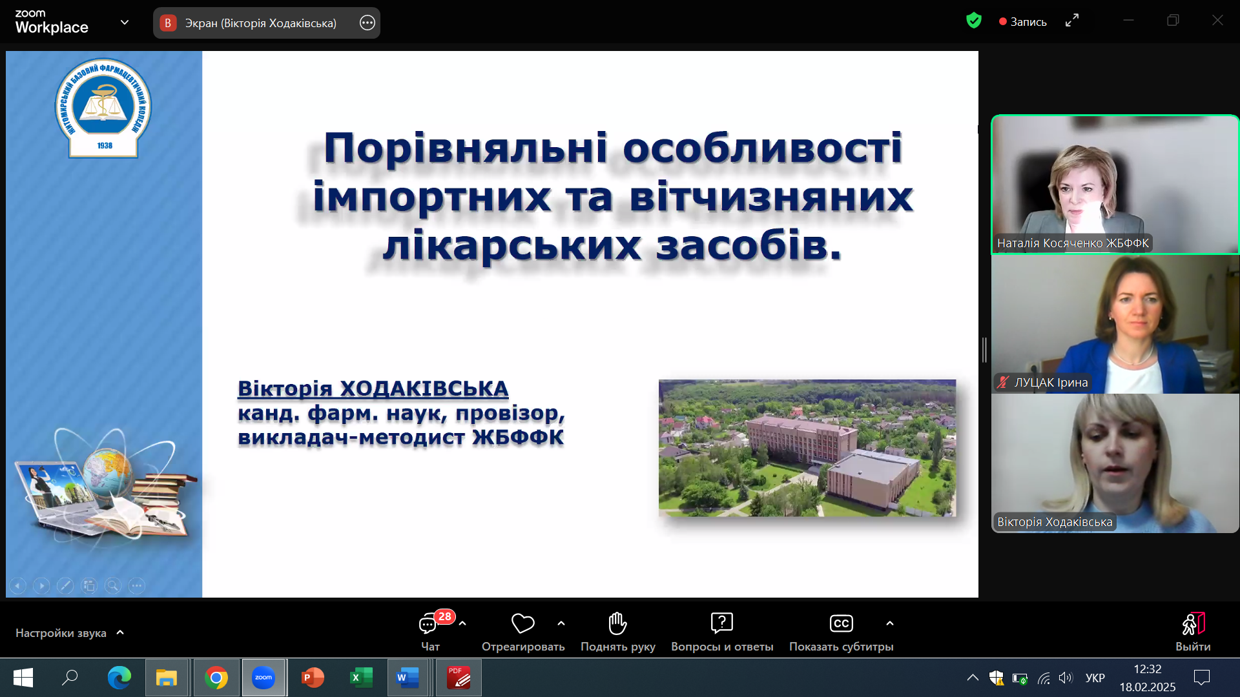This screenshot has height=697, width=1240.
Task: Switch to PowerPoint in the taskbar
Action: point(313,678)
